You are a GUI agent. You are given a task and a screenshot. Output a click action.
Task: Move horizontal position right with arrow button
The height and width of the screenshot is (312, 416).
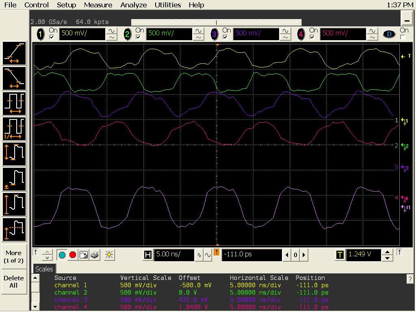[x=304, y=255]
